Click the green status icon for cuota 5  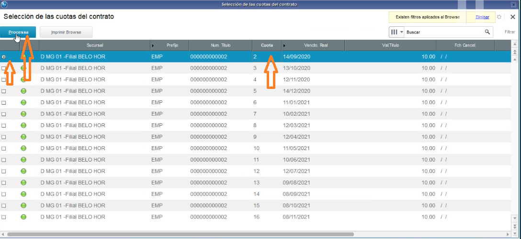[23, 91]
